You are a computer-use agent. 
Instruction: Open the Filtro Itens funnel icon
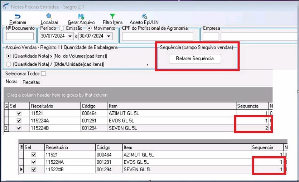pyautogui.click(x=112, y=16)
